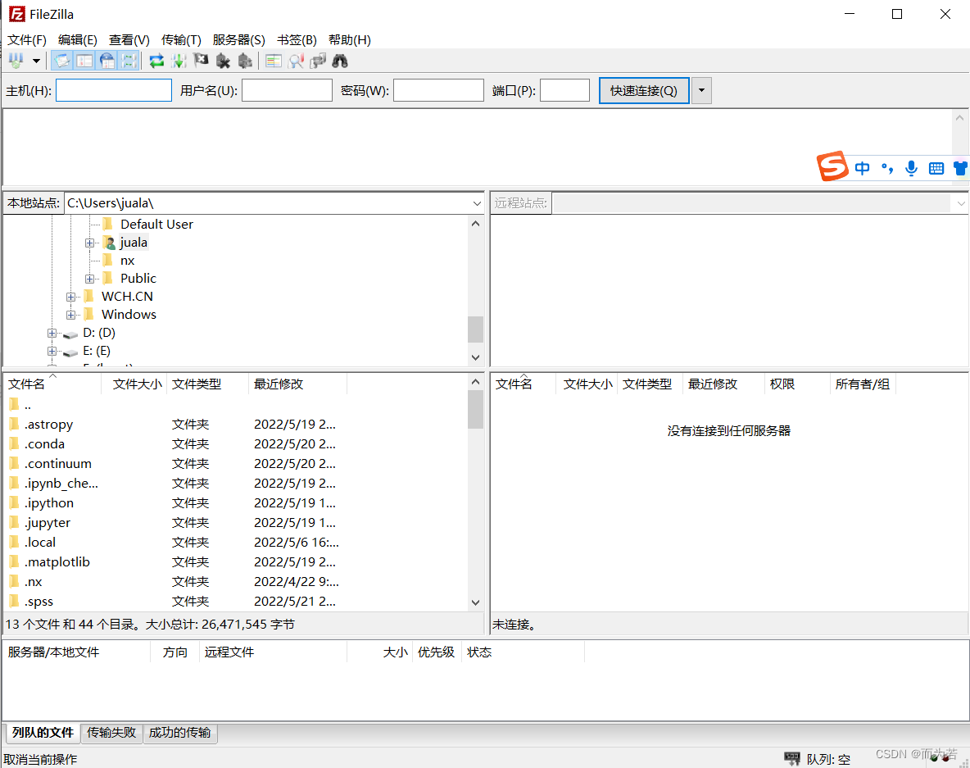Open the Sogou soft keyboard icon
Viewport: 970px width, 768px height.
pos(936,168)
